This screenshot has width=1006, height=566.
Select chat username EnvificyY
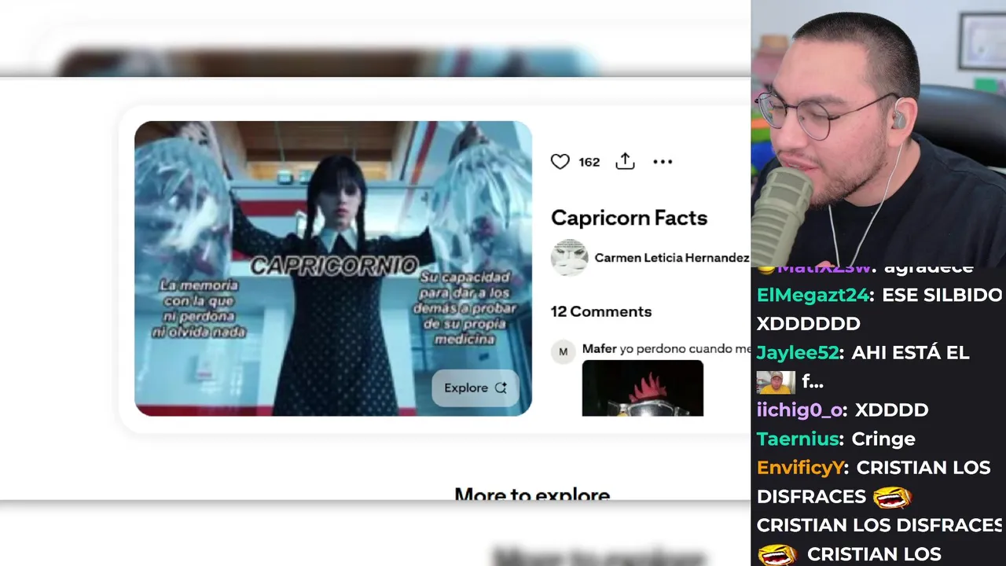pyautogui.click(x=800, y=468)
